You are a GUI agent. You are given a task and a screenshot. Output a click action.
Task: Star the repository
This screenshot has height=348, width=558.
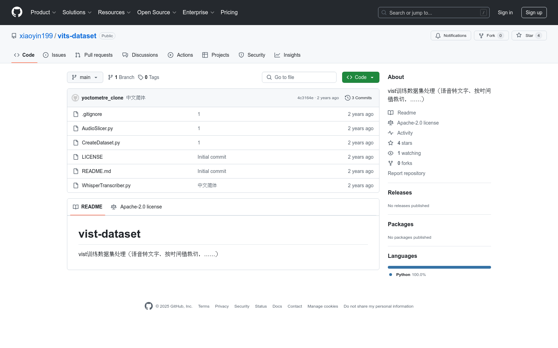pyautogui.click(x=529, y=35)
